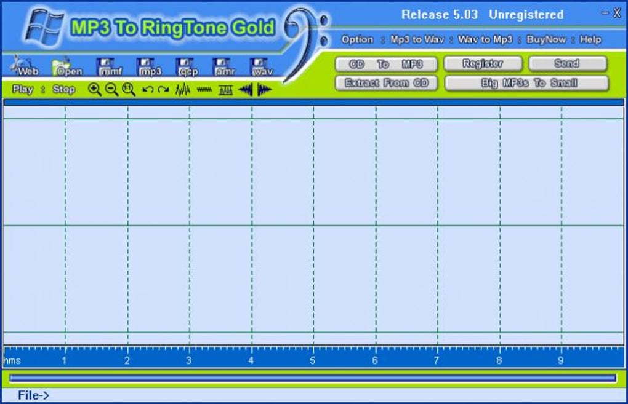The width and height of the screenshot is (628, 404).
Task: Apply the fade out effect icon
Action: point(264,90)
